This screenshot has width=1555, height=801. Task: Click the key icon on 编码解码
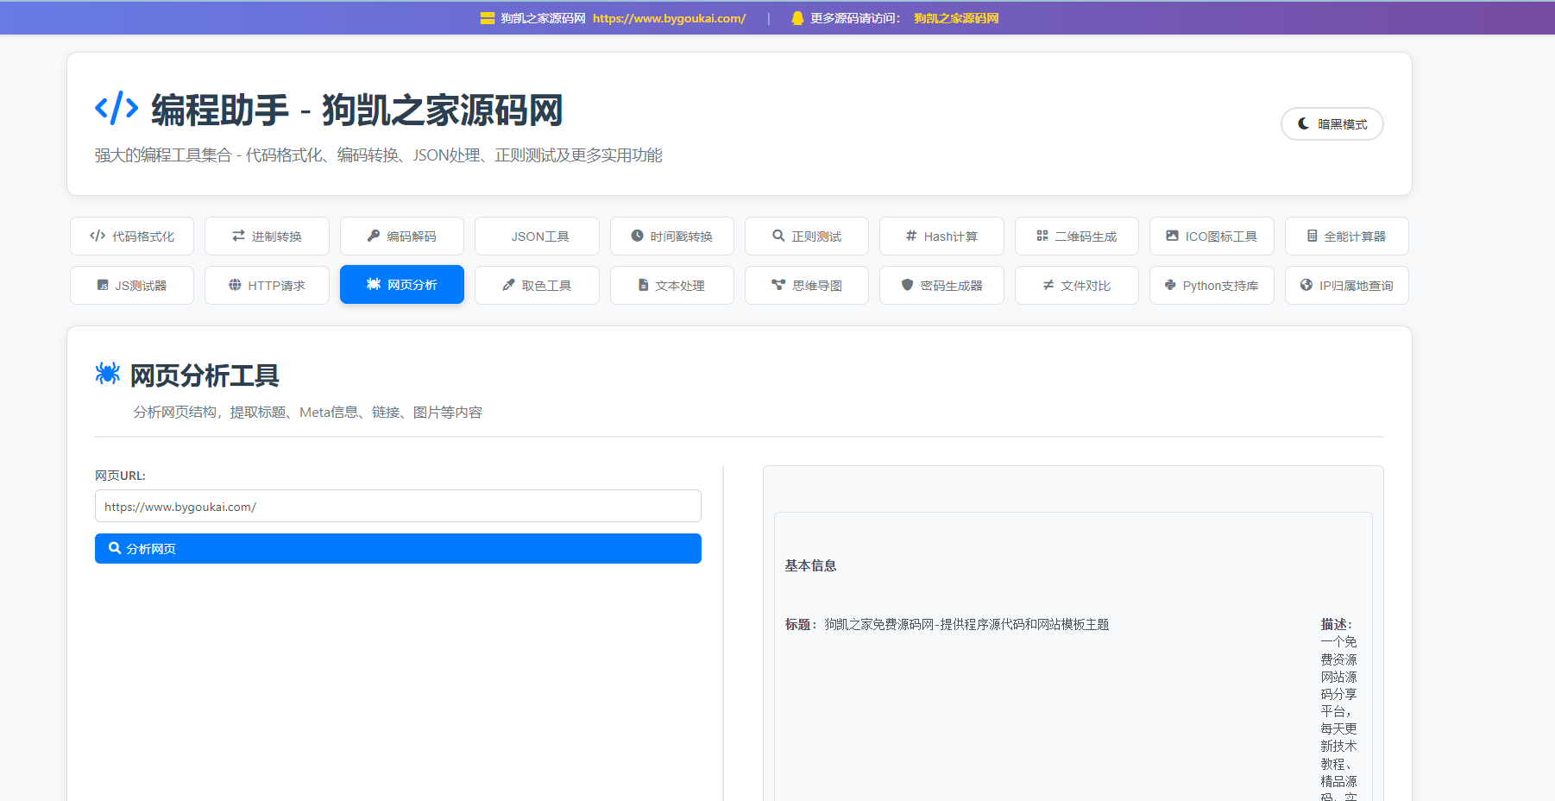[x=374, y=236]
